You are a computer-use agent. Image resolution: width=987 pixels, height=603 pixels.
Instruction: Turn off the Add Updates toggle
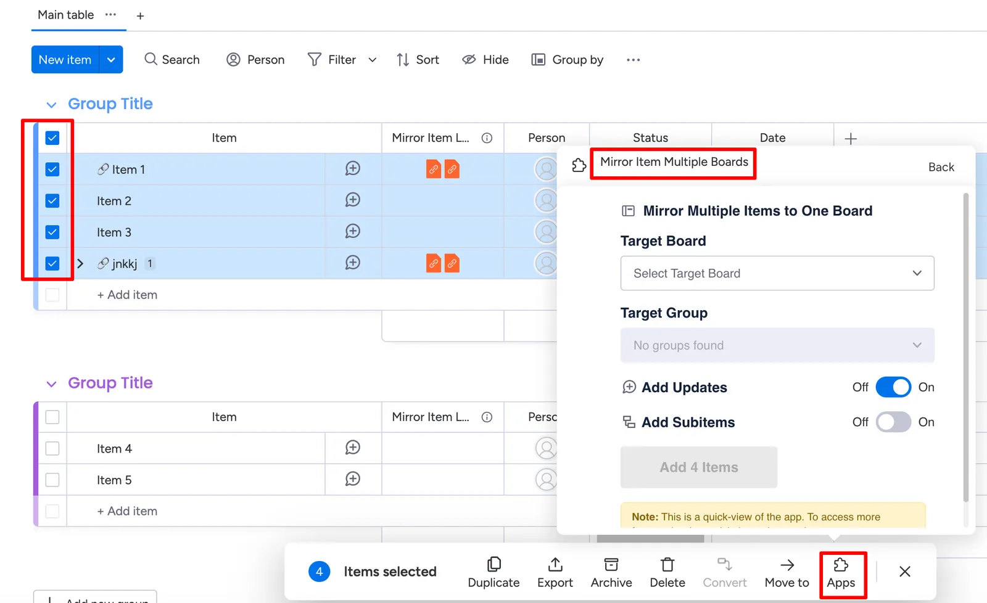click(893, 387)
